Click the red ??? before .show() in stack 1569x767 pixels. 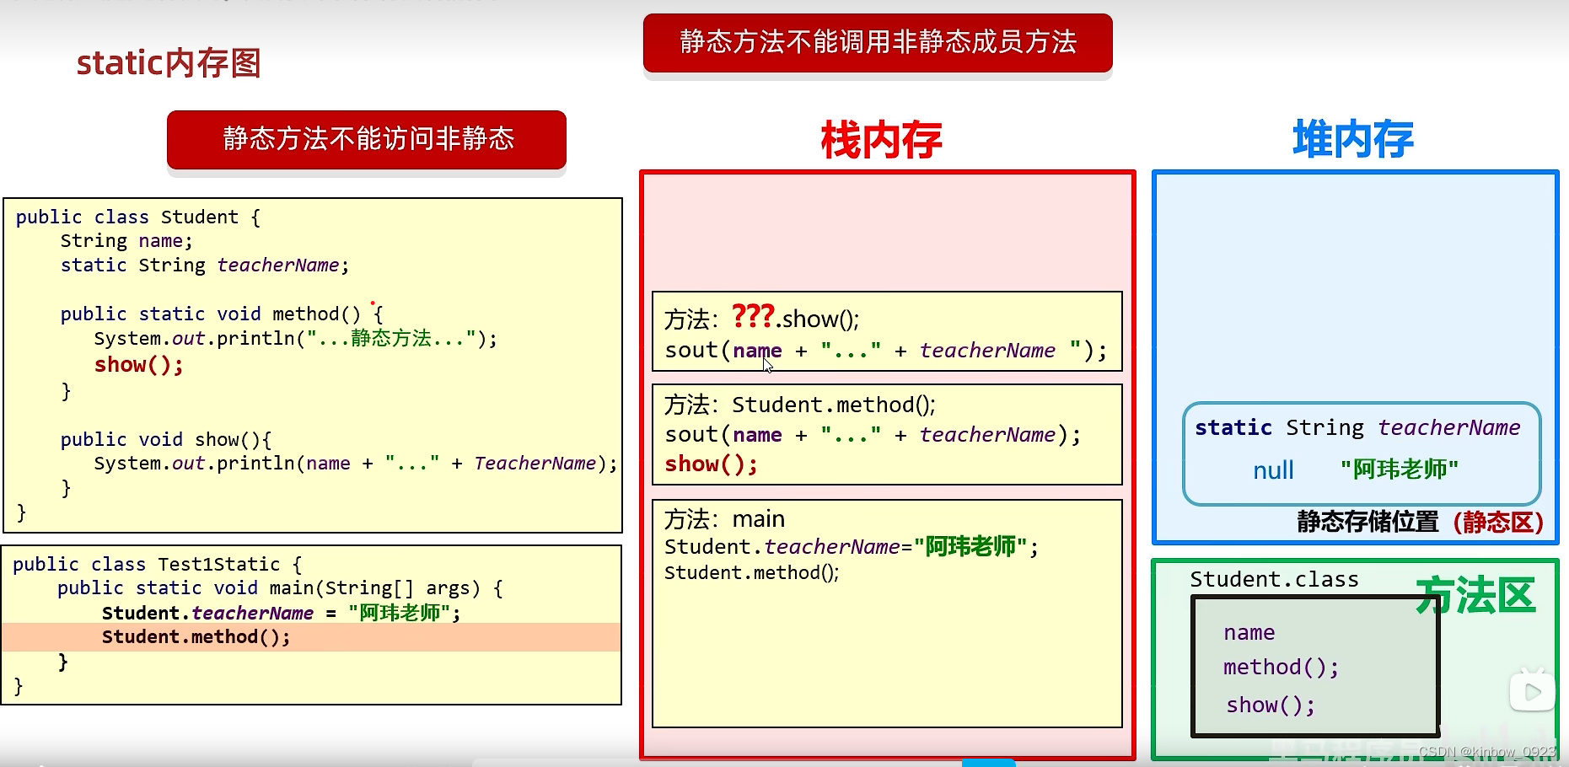pyautogui.click(x=753, y=317)
